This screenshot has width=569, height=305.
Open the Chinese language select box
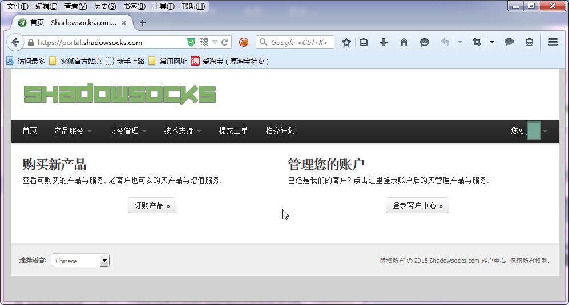point(80,261)
